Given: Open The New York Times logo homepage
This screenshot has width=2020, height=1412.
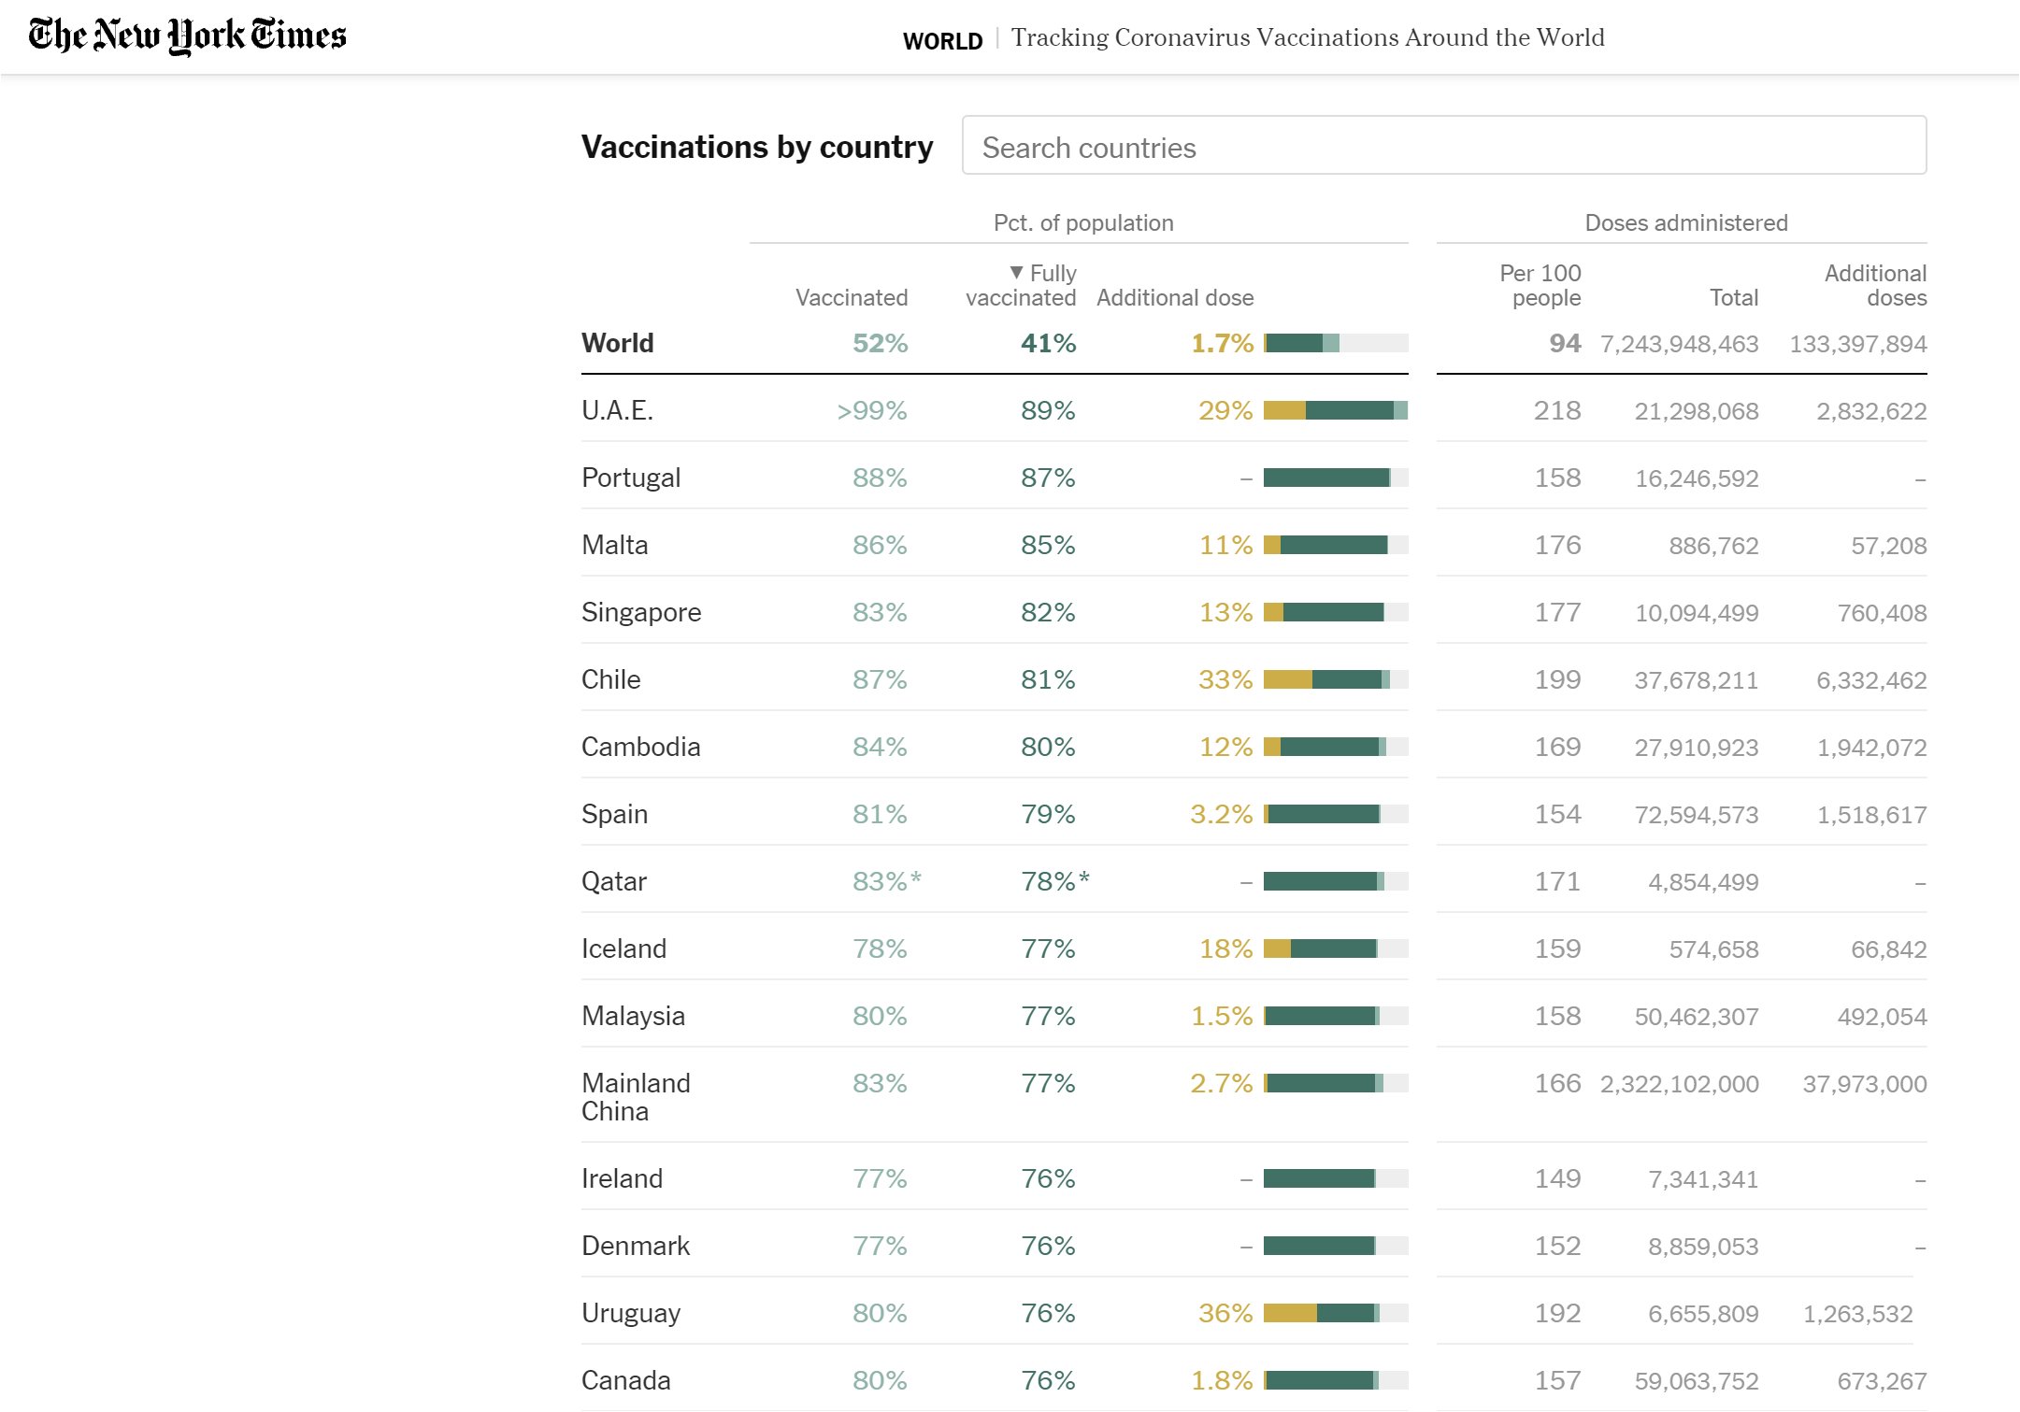Looking at the screenshot, I should pyautogui.click(x=187, y=36).
